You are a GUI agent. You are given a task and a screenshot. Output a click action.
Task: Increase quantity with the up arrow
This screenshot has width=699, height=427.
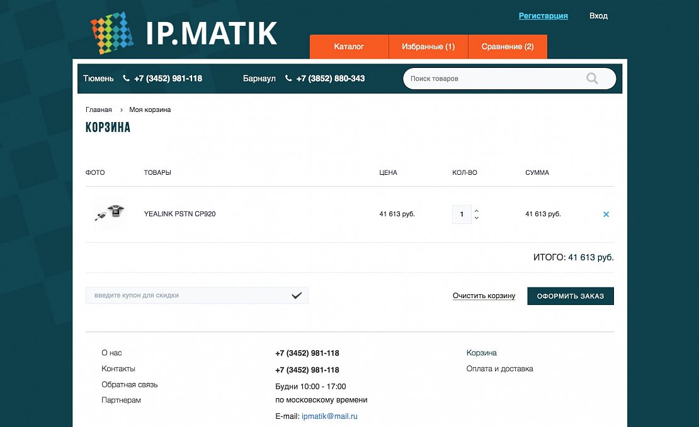[x=477, y=211]
